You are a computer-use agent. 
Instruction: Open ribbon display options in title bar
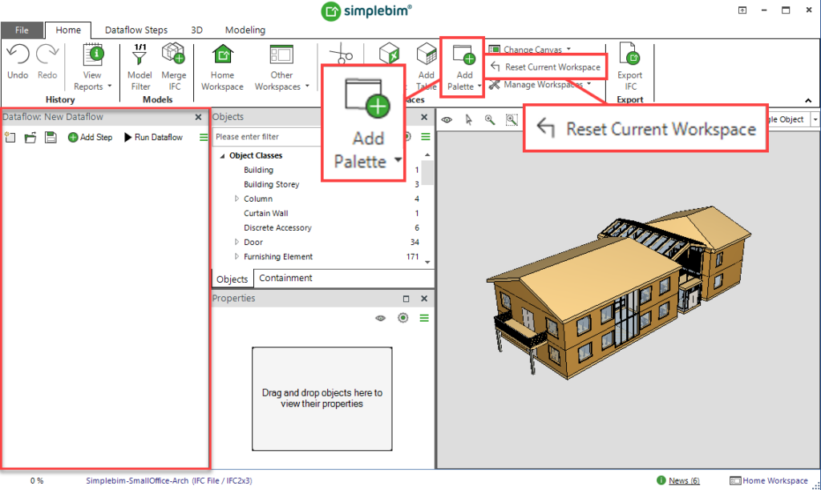click(x=742, y=10)
